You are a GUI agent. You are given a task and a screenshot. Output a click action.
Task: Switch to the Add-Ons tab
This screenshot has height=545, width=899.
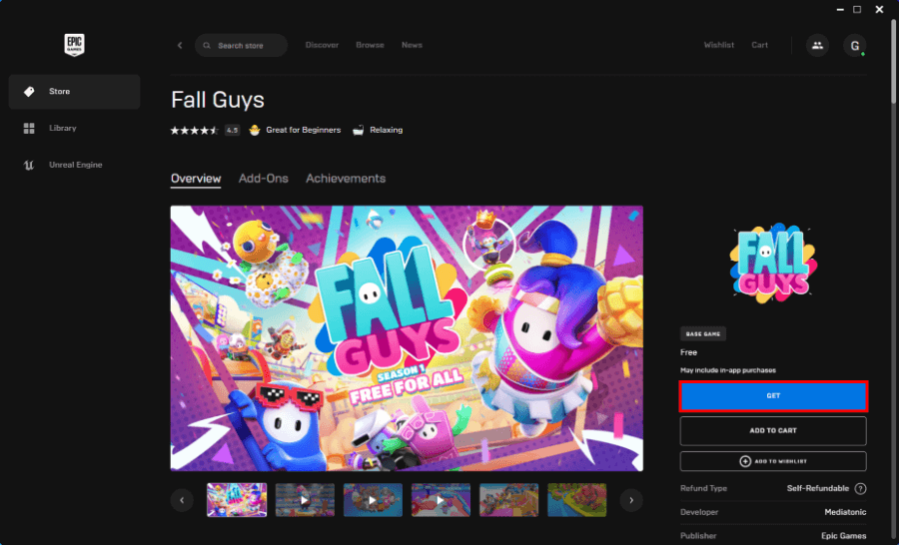263,179
